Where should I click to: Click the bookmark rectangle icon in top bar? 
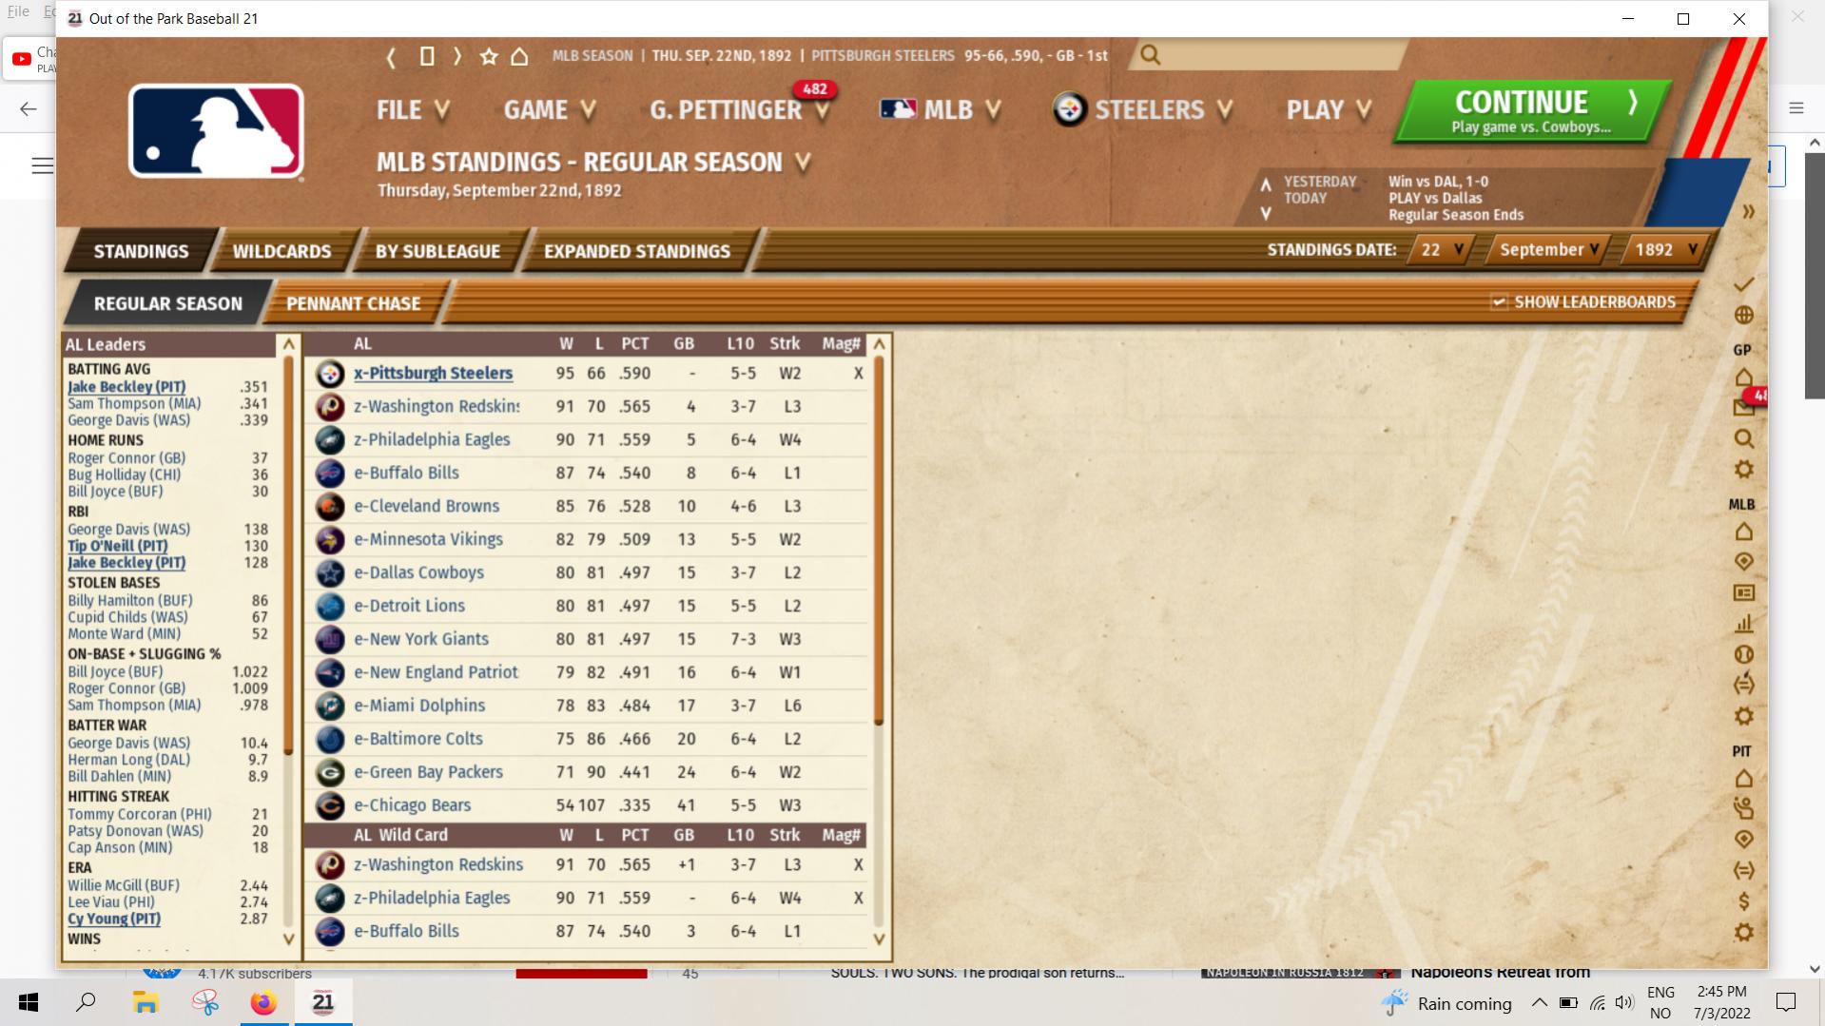(427, 56)
